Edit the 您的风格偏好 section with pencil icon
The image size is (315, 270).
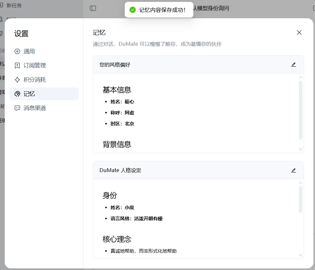click(294, 65)
